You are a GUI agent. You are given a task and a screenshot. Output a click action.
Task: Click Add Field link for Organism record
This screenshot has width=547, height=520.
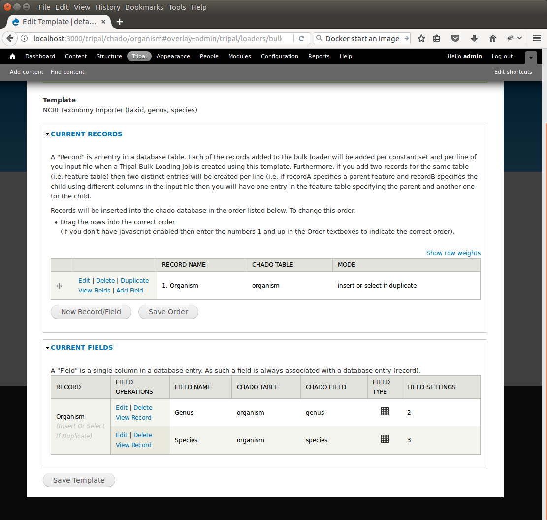(129, 290)
